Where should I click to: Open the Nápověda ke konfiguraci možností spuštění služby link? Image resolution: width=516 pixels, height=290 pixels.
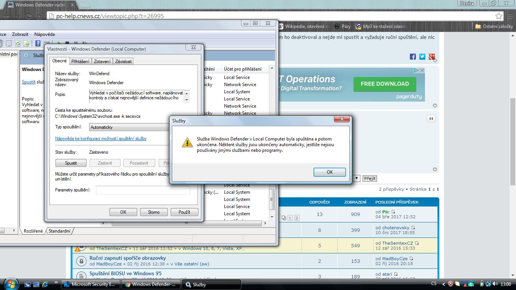click(x=101, y=139)
